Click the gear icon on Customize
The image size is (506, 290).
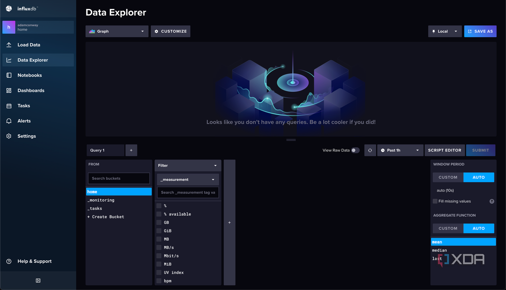point(156,31)
